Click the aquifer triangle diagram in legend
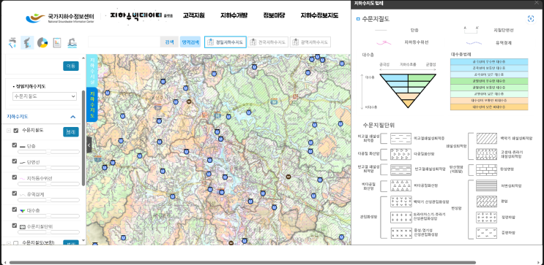This screenshot has width=544, height=265. tap(408, 91)
